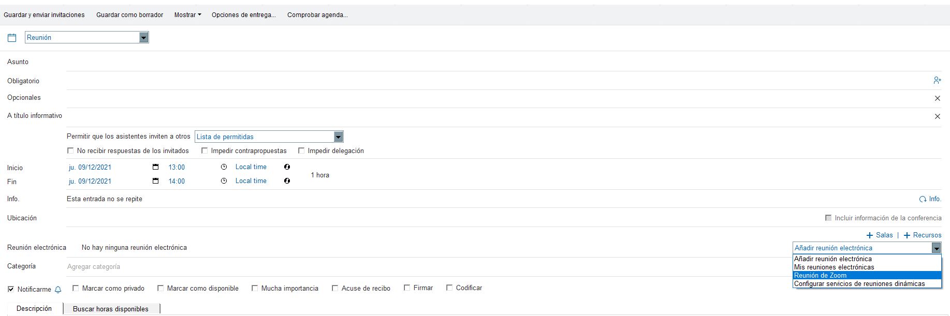Click the Salas link to add rooms
The width and height of the screenshot is (950, 316).
point(880,235)
